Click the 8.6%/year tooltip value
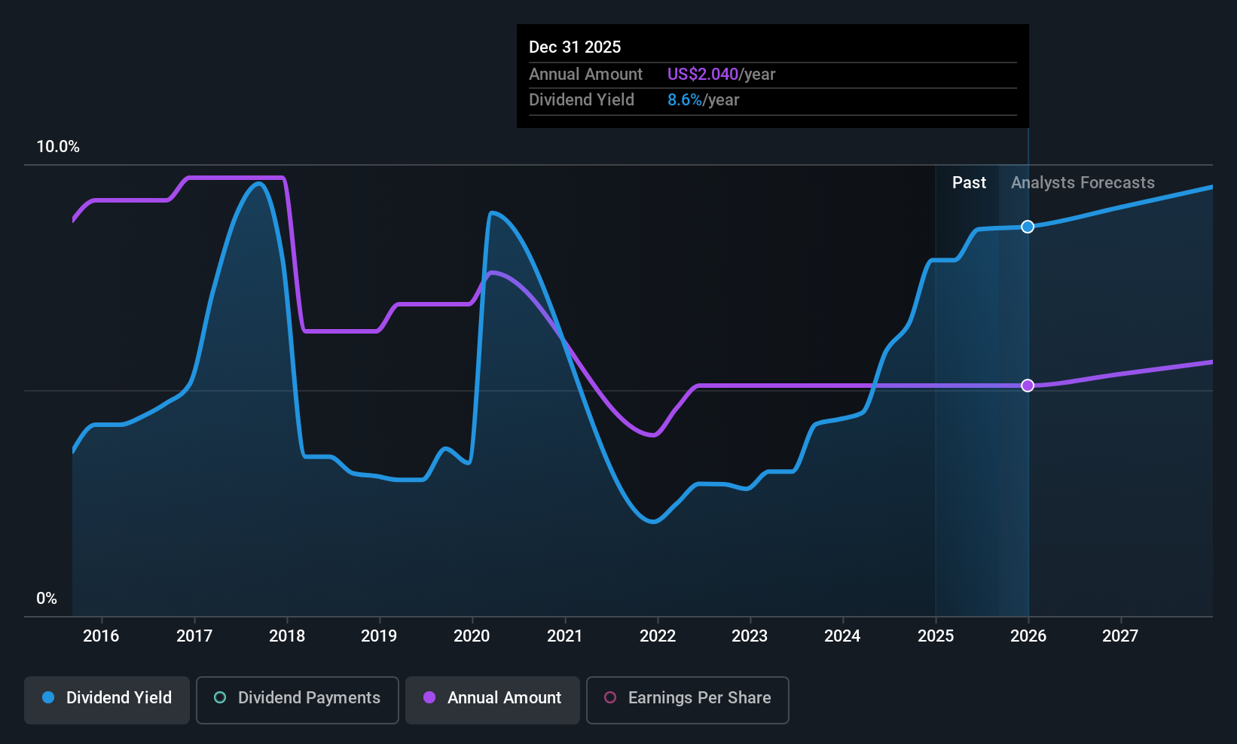This screenshot has width=1237, height=744. (703, 100)
